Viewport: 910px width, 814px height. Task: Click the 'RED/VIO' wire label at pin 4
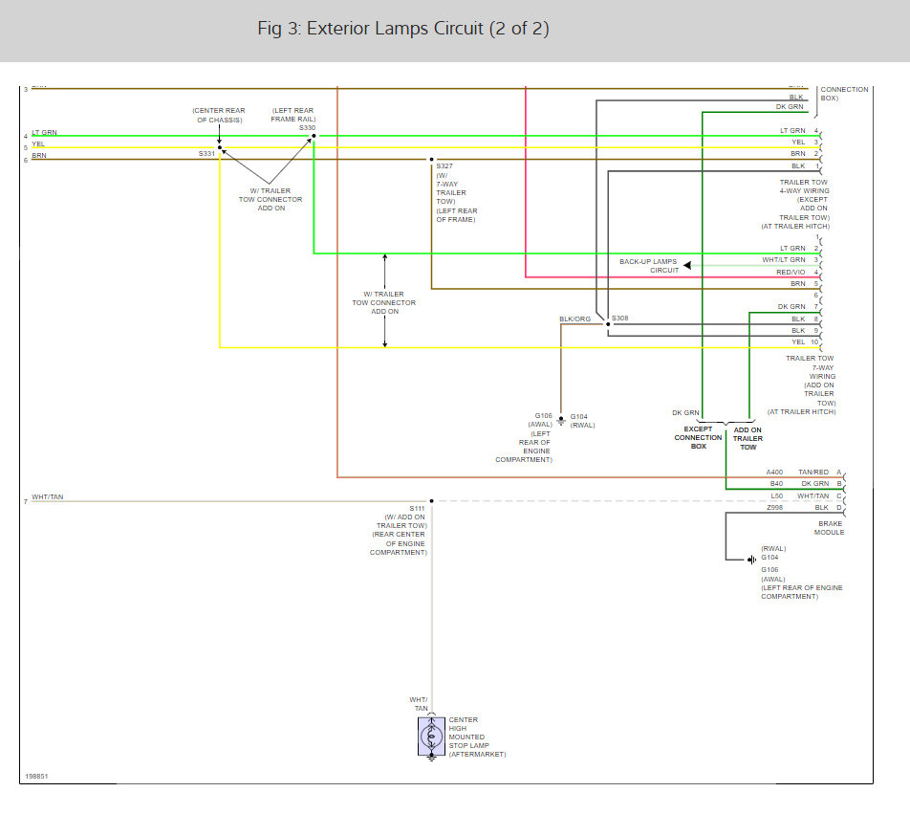pyautogui.click(x=791, y=273)
